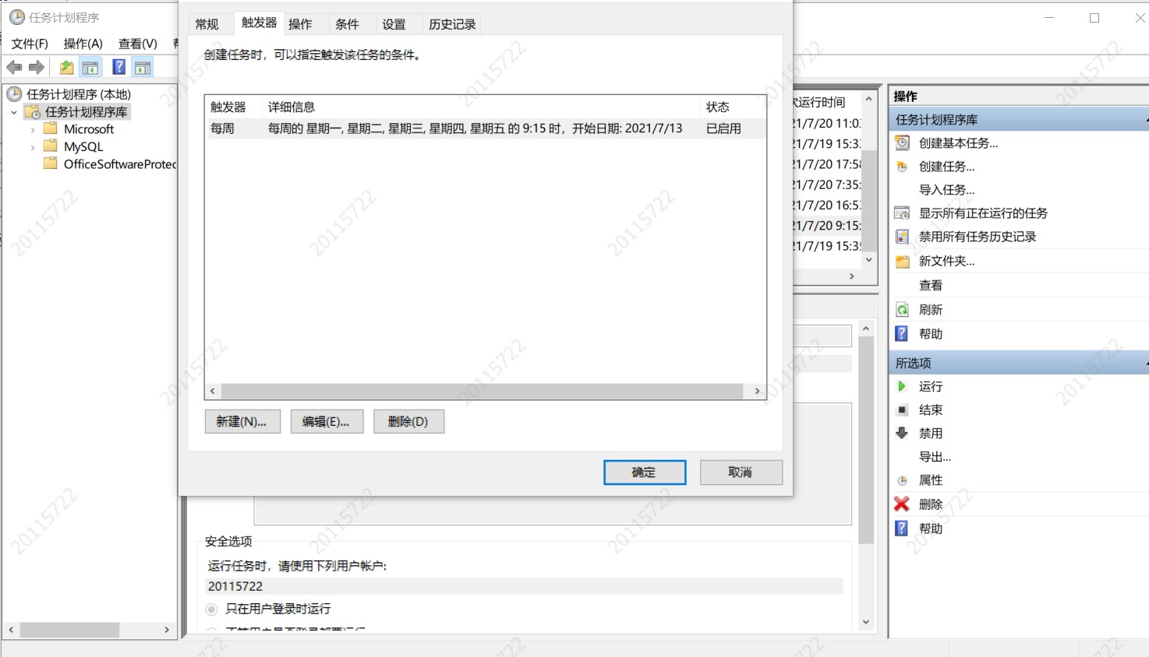Click the up-one-level folder toolbar icon
Viewport: 1149px width, 657px height.
tap(67, 68)
